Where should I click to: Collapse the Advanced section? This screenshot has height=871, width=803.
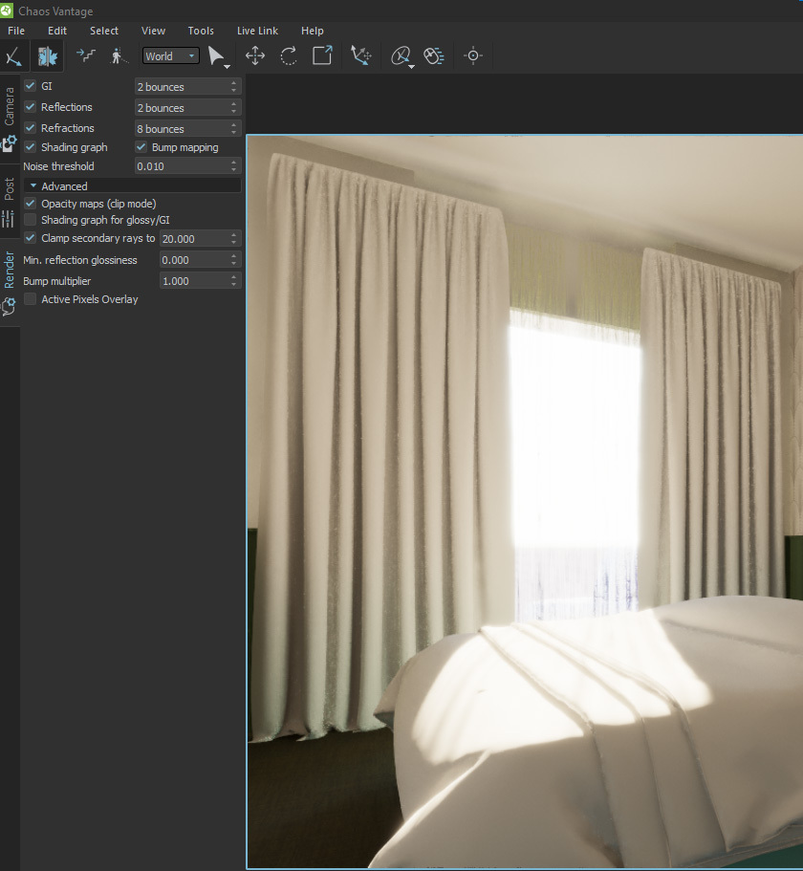coord(132,186)
